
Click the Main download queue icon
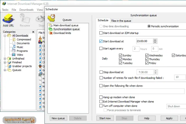pyautogui.click(x=51, y=25)
